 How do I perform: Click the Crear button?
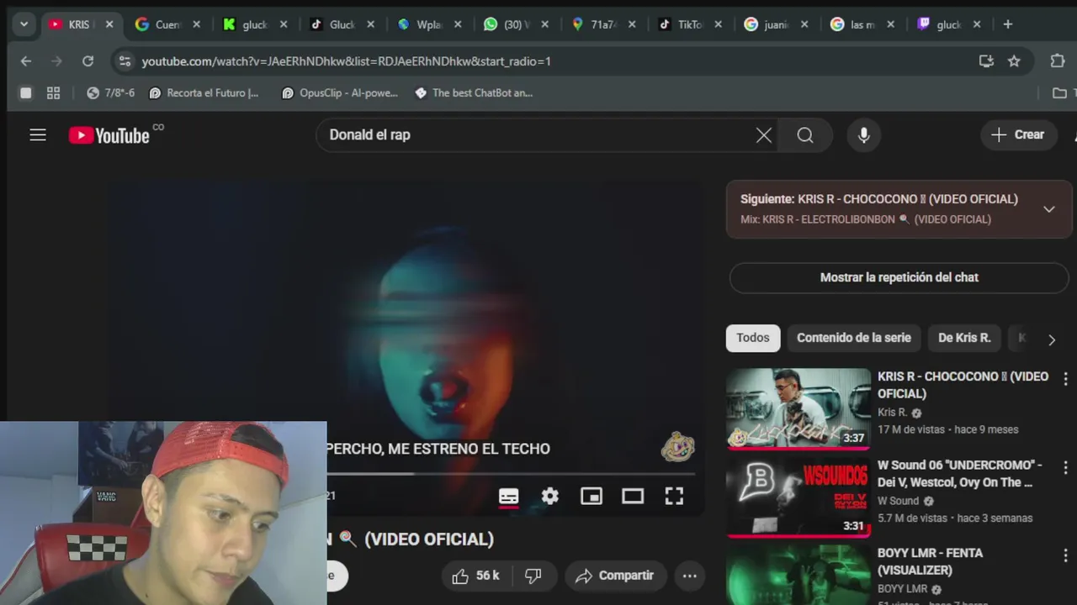point(1018,134)
